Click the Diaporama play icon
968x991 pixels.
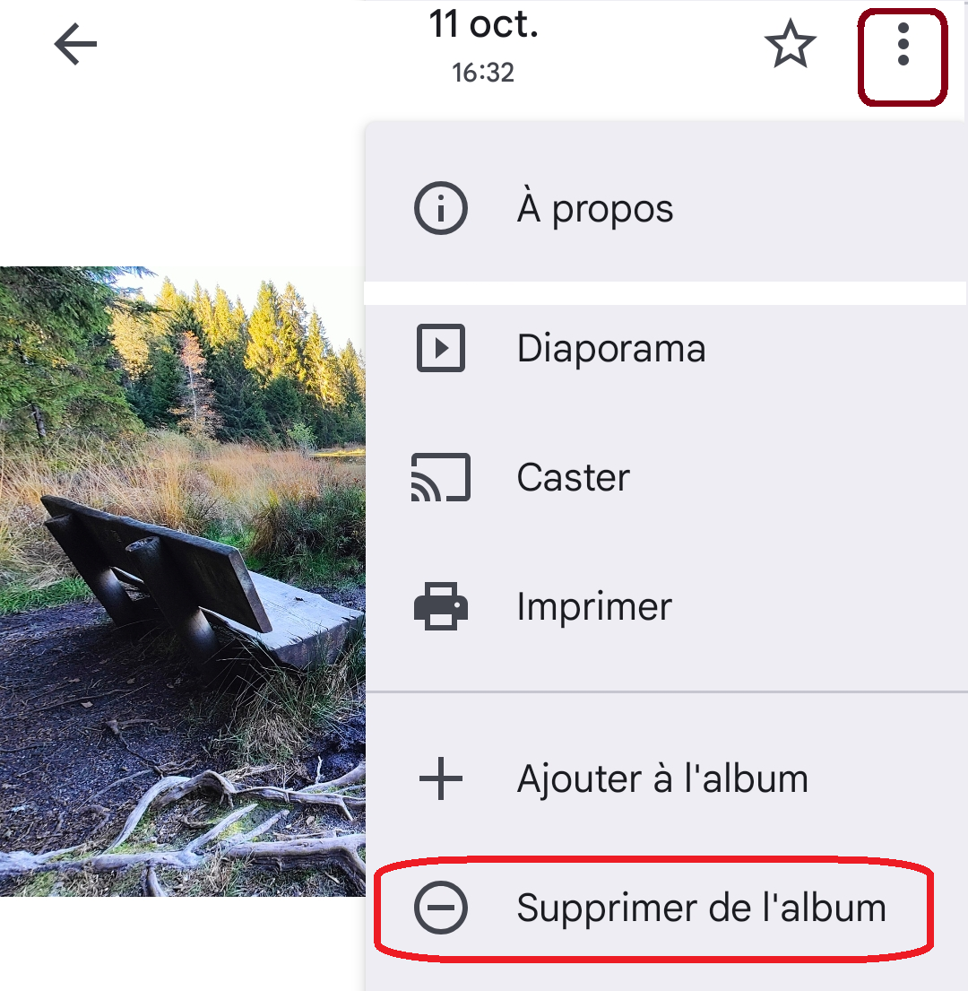point(441,348)
